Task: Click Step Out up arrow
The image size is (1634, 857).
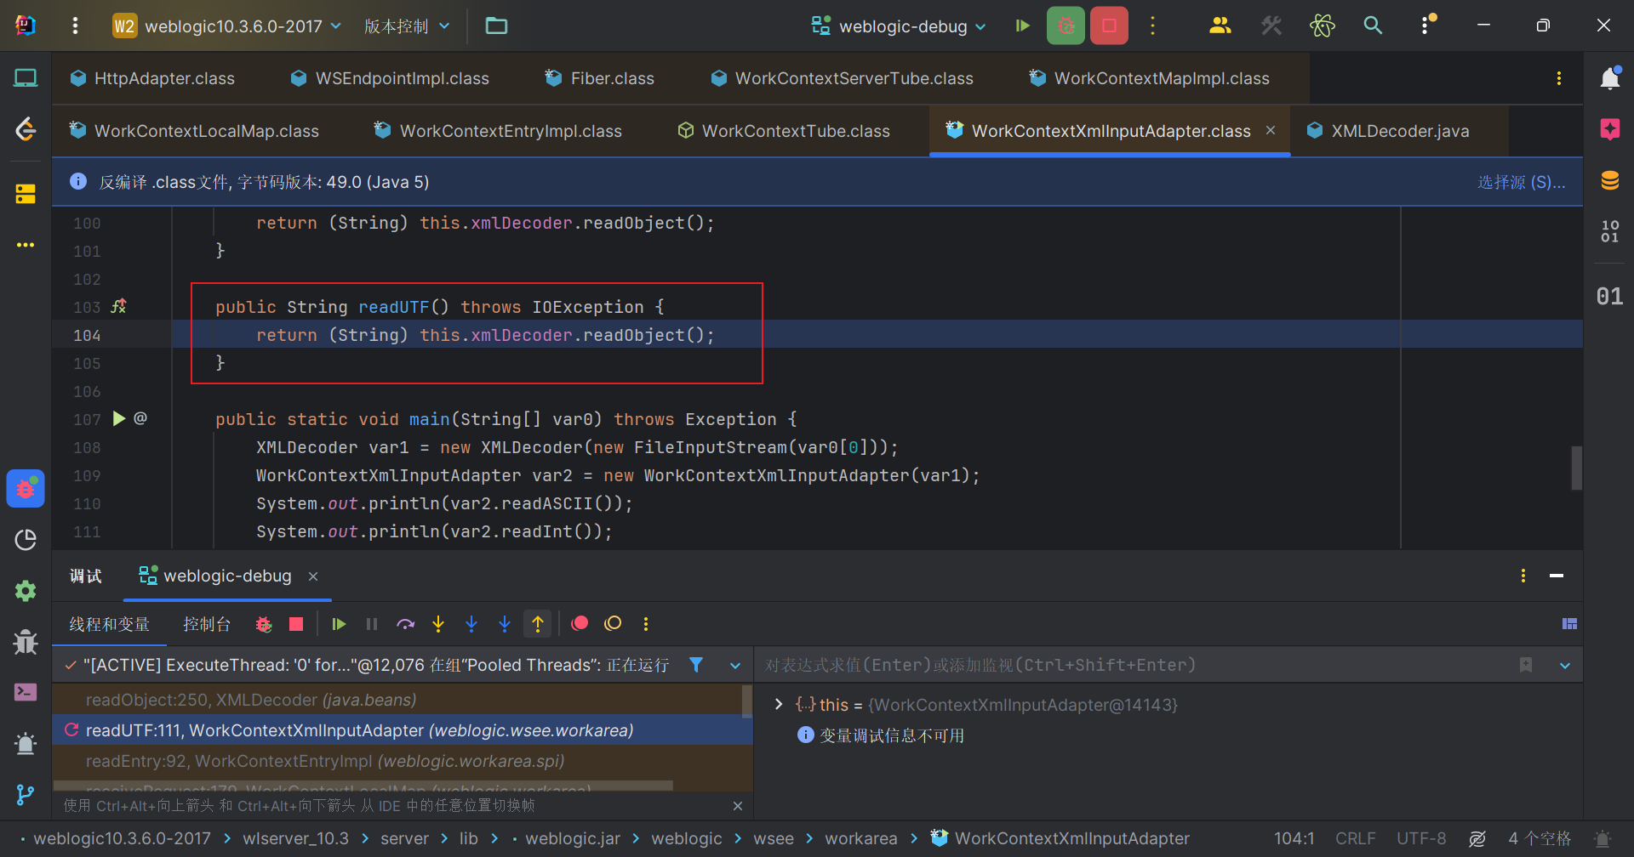Action: (x=538, y=624)
